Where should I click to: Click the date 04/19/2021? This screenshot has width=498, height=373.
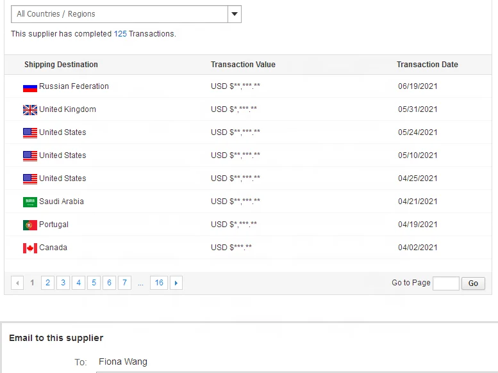418,225
